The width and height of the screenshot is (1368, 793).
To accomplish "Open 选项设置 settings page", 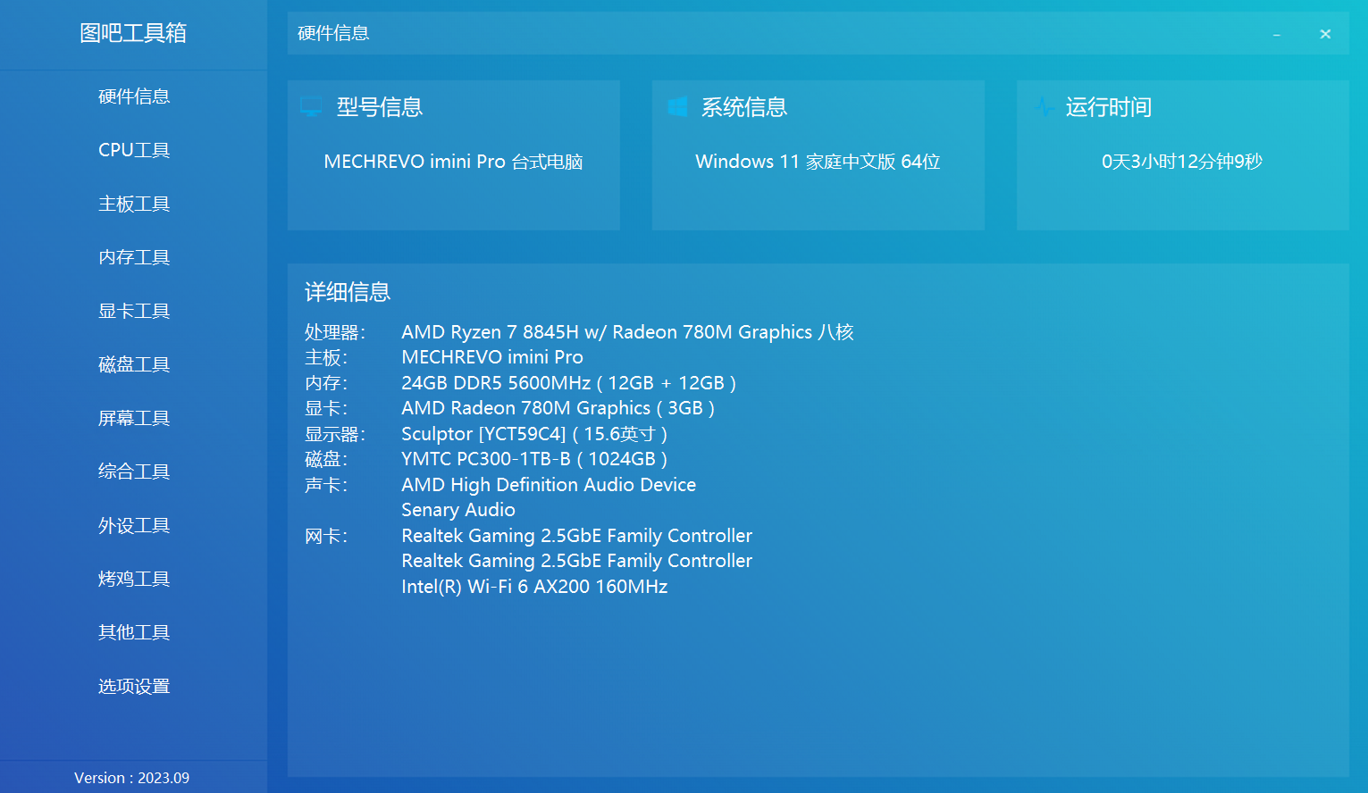I will (x=134, y=686).
